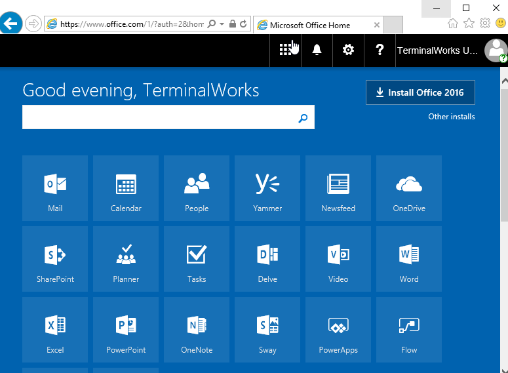
Task: Follow the Other installs link
Action: tap(452, 117)
